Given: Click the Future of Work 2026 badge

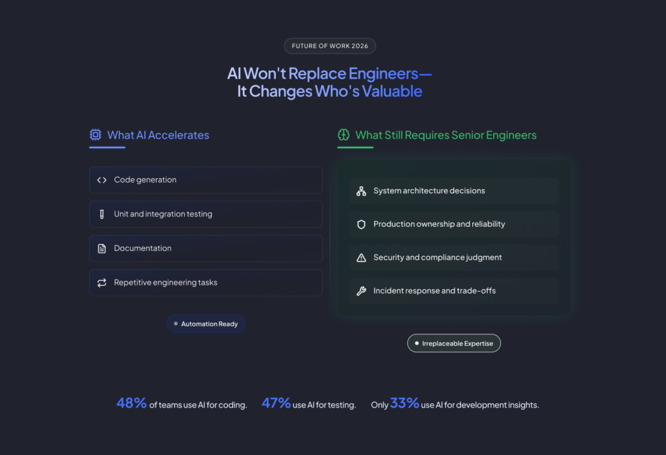Looking at the screenshot, I should click(330, 46).
